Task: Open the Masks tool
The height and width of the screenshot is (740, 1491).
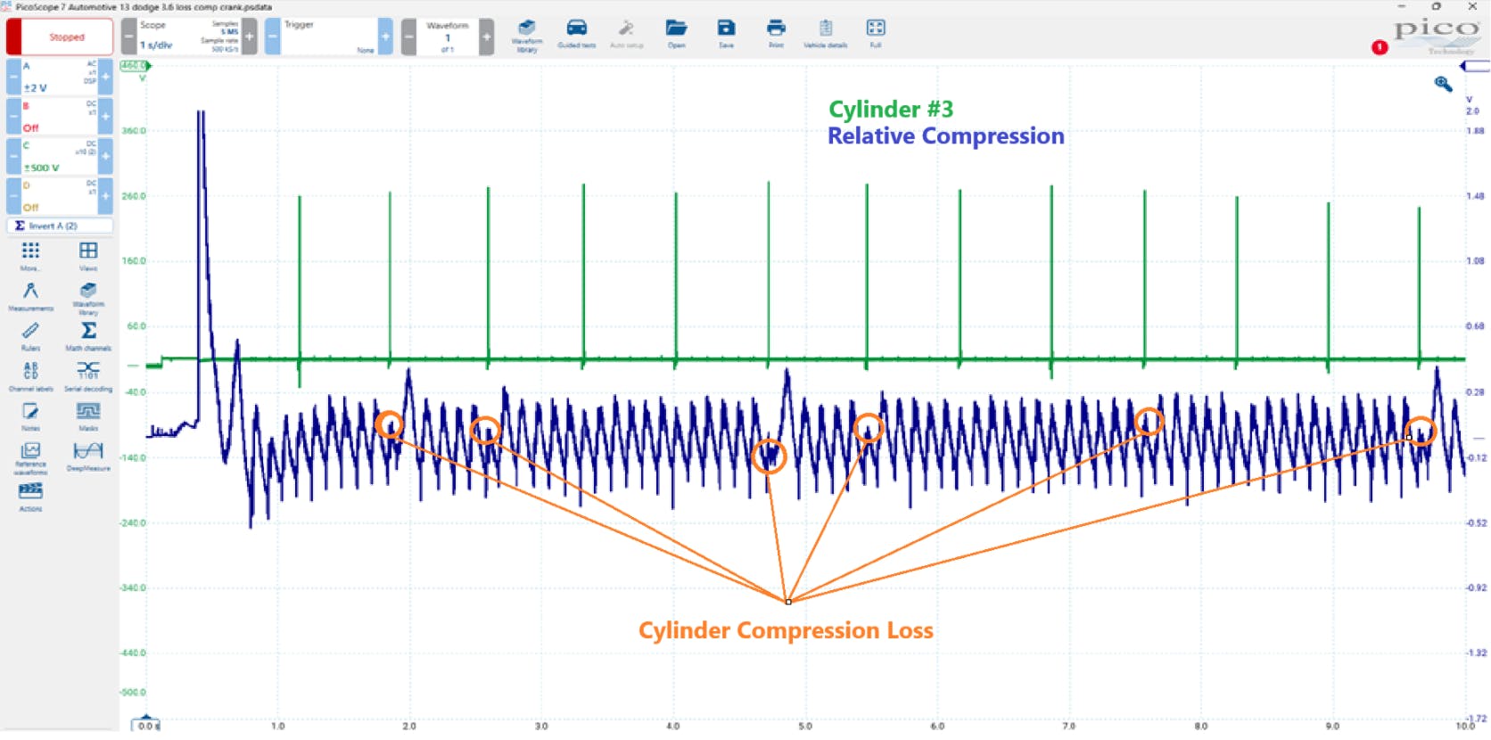Action: pyautogui.click(x=88, y=416)
